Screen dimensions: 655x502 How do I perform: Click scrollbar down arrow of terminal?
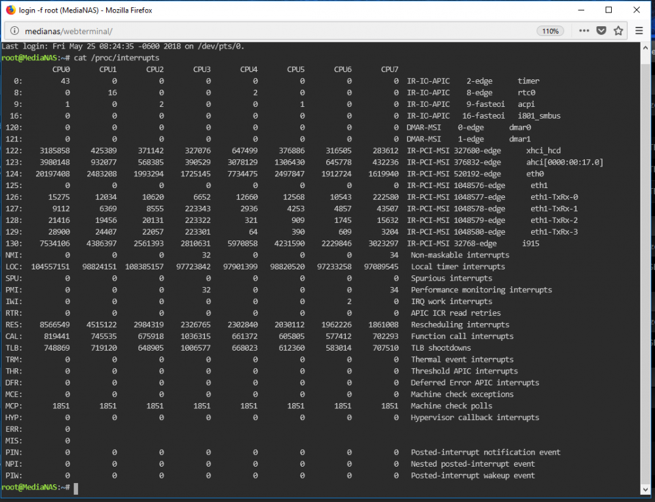click(645, 489)
